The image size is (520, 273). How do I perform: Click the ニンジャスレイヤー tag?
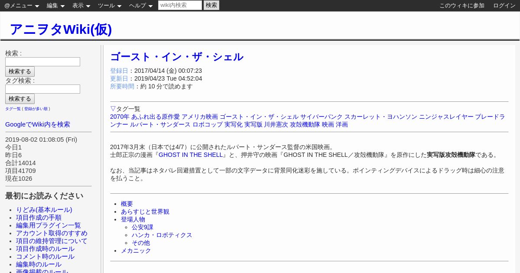(x=446, y=117)
